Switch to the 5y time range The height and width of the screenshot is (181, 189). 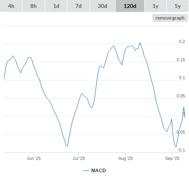point(177,6)
